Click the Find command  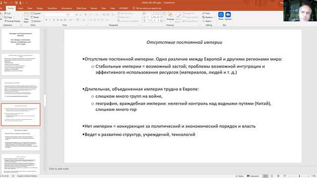[x=206, y=13]
